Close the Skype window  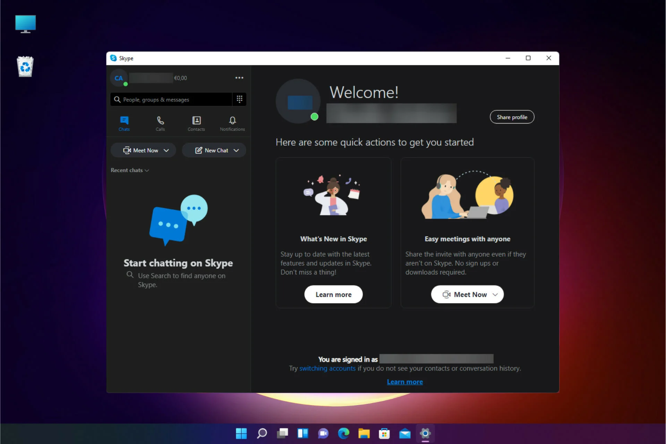pos(548,58)
